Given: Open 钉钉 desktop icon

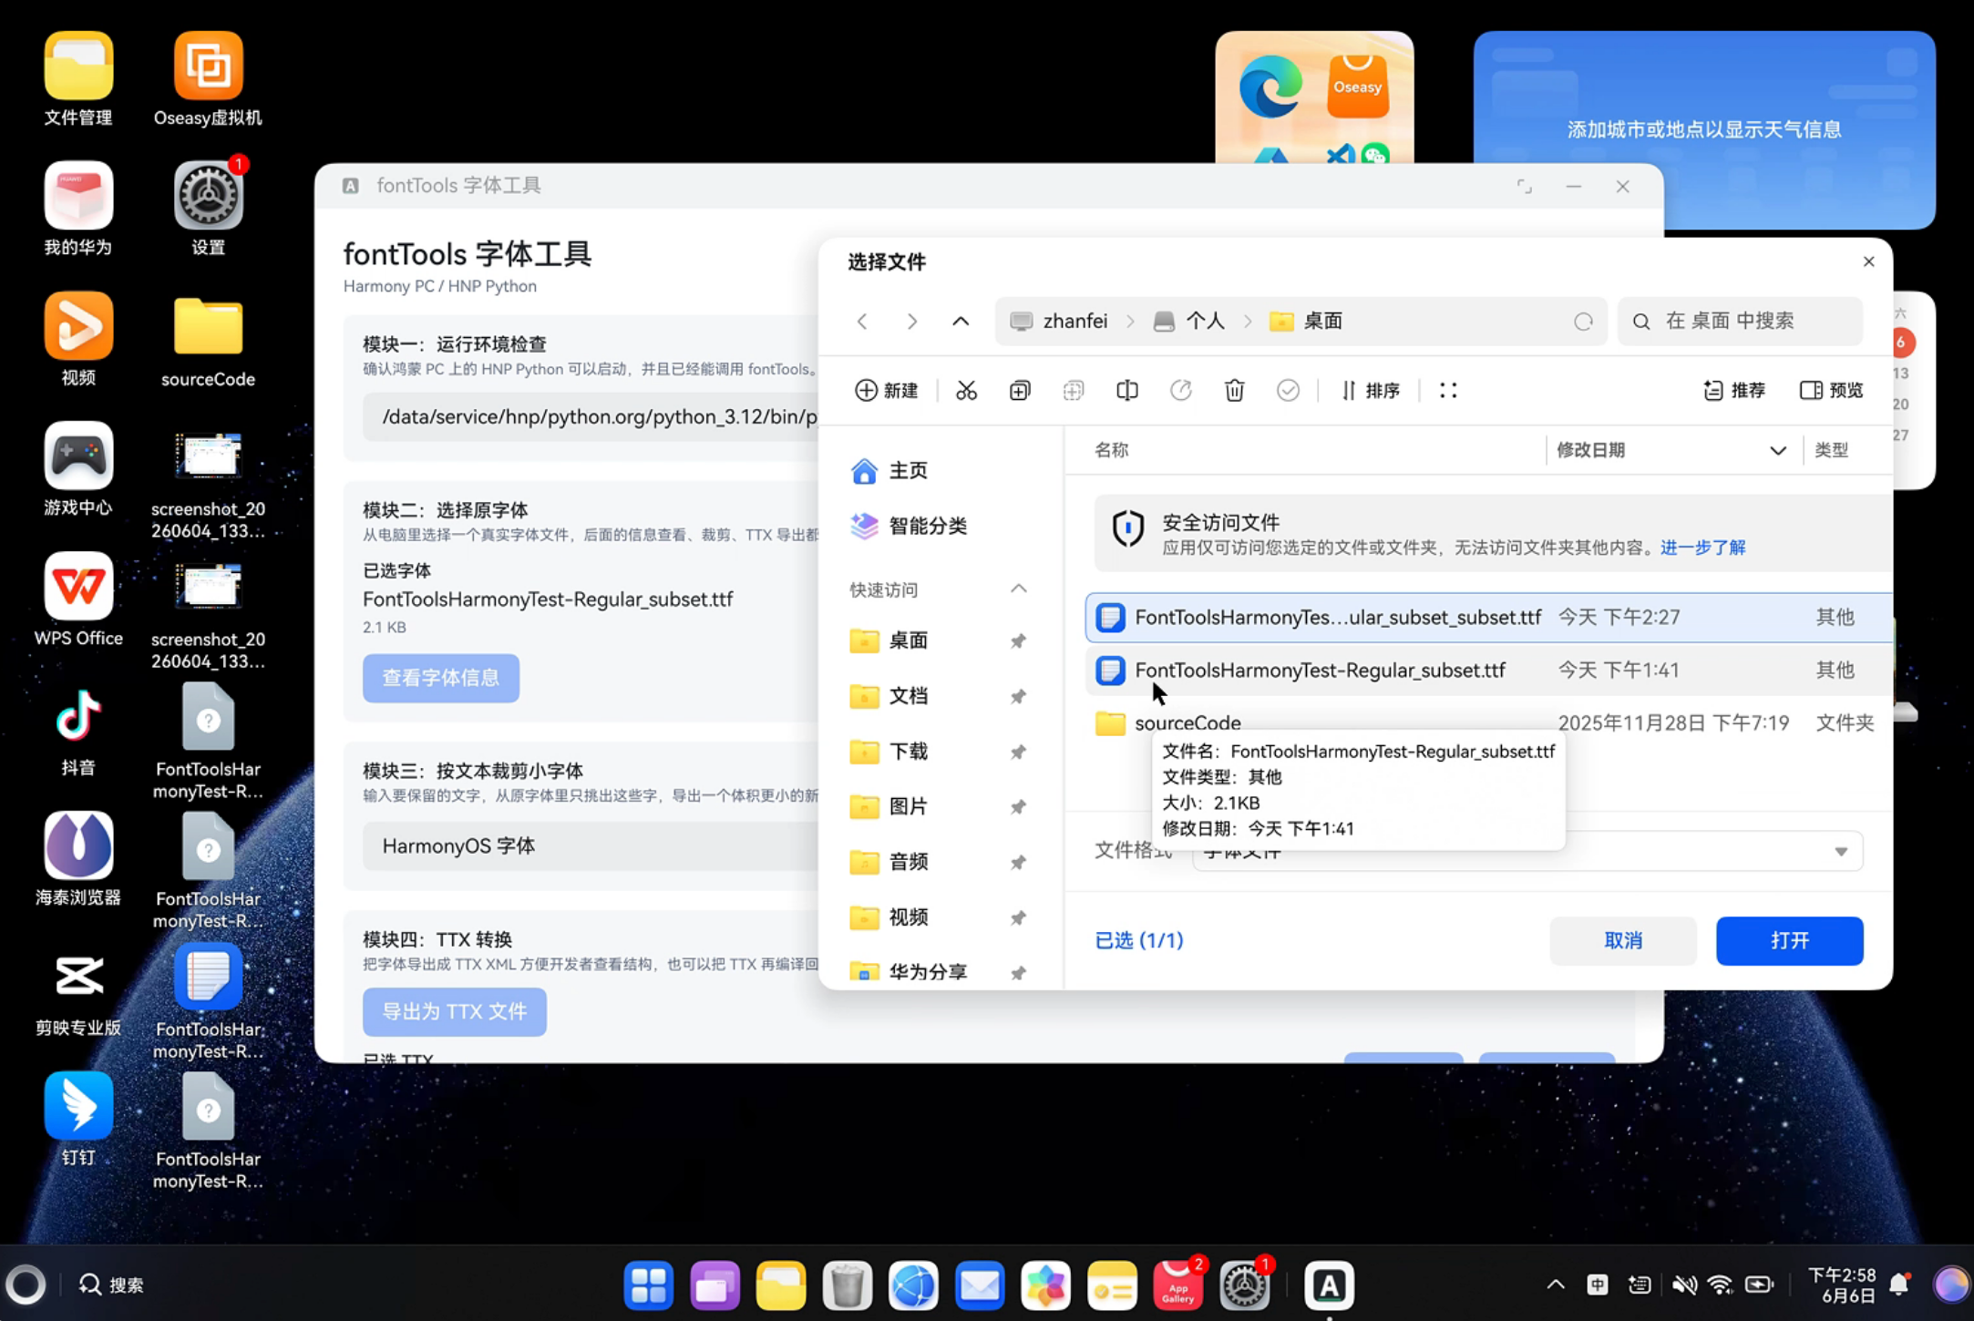Looking at the screenshot, I should pyautogui.click(x=78, y=1120).
